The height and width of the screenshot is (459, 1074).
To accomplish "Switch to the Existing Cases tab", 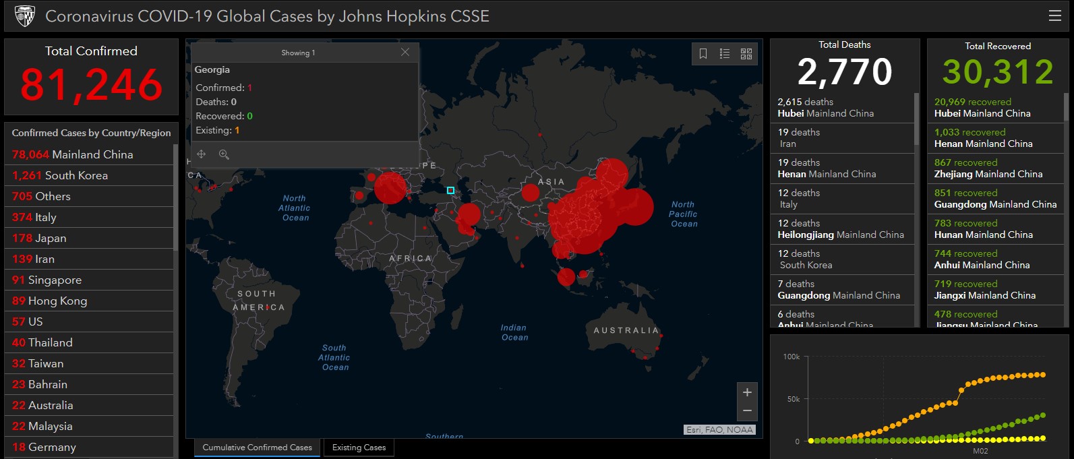I will point(359,448).
